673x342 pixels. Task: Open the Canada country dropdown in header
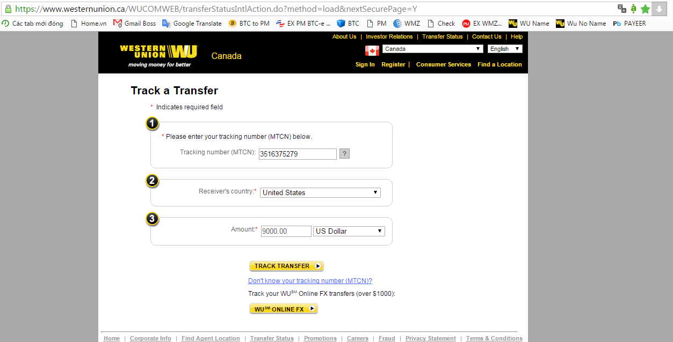(433, 49)
